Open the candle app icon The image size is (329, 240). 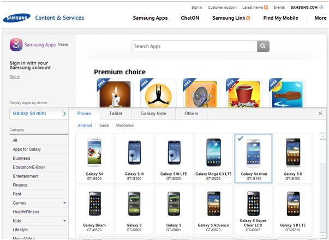115,94
